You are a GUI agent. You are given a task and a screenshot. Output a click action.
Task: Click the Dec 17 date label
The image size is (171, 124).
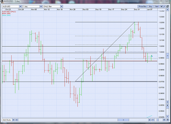click(111, 10)
